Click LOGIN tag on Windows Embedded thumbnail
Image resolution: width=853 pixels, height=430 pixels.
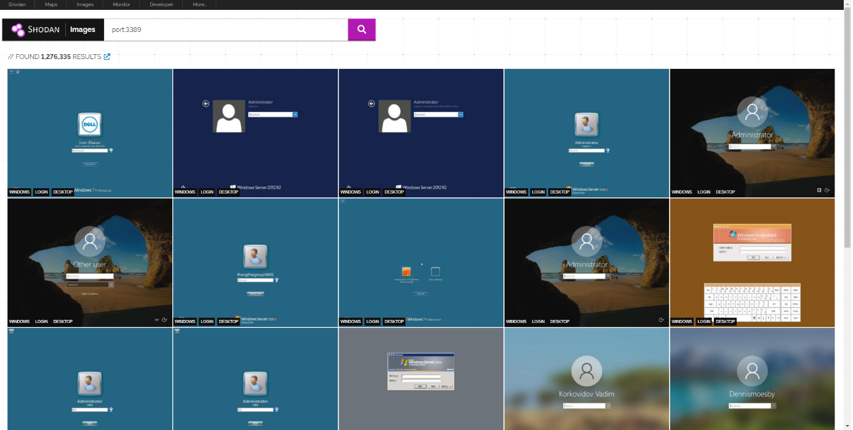703,322
